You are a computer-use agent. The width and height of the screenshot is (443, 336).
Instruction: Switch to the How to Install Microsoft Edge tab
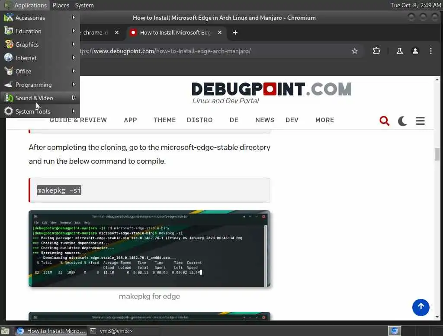coord(175,33)
